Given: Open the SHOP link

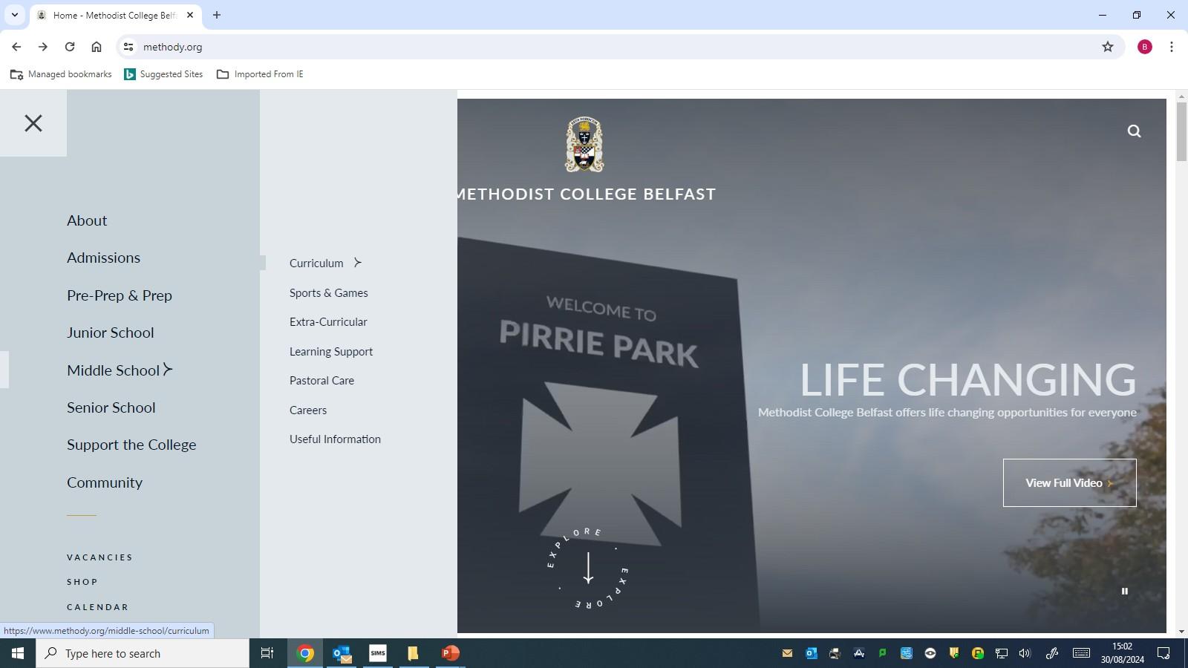Looking at the screenshot, I should click(82, 582).
